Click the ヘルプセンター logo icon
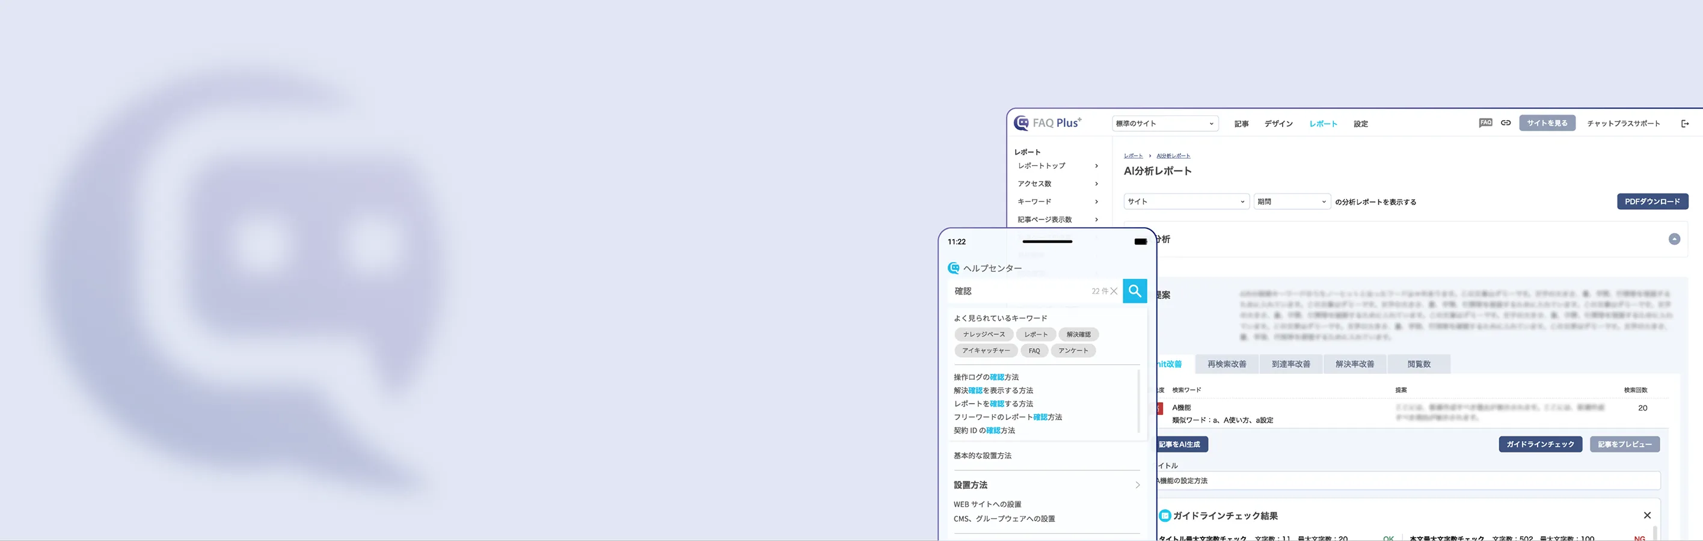 point(953,268)
